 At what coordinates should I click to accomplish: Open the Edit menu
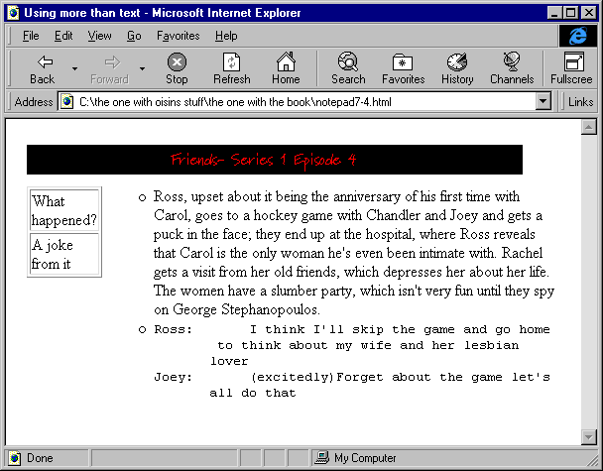[x=63, y=36]
